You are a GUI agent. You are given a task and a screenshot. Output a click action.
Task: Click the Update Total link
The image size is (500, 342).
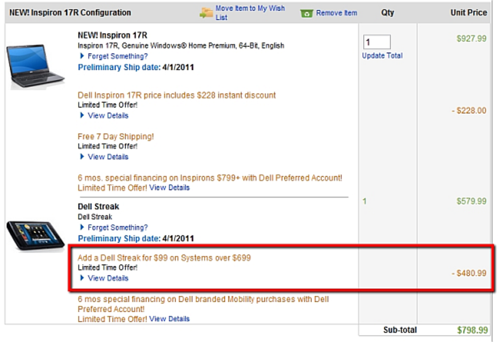pos(382,56)
